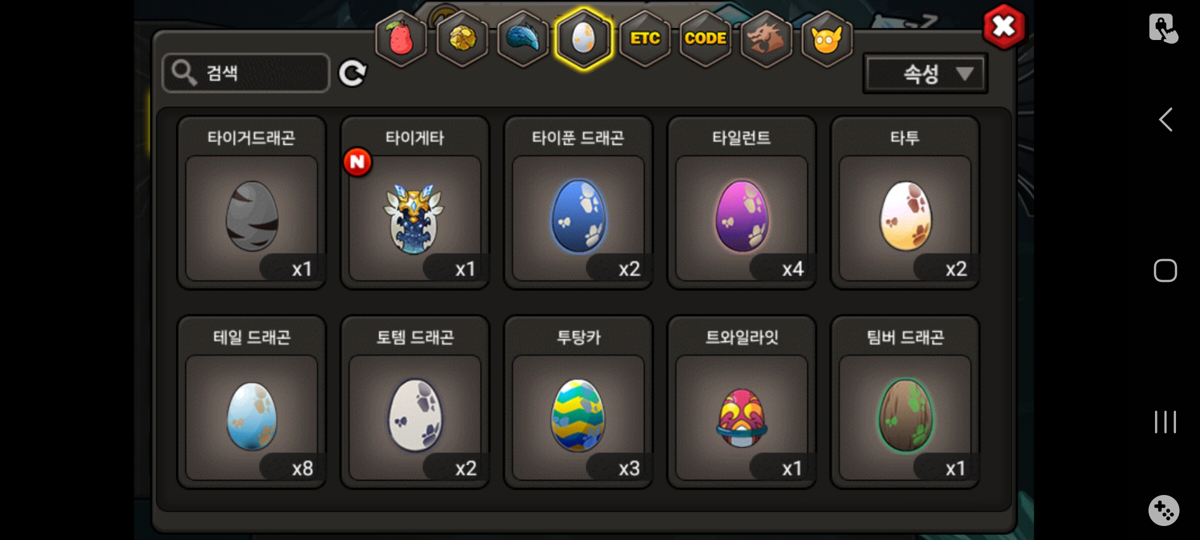Tap the touch lock icon at top right
The width and height of the screenshot is (1200, 540).
(x=1163, y=28)
